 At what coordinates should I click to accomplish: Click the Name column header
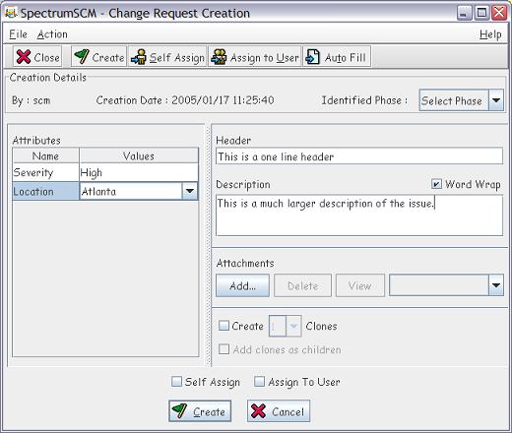[45, 155]
